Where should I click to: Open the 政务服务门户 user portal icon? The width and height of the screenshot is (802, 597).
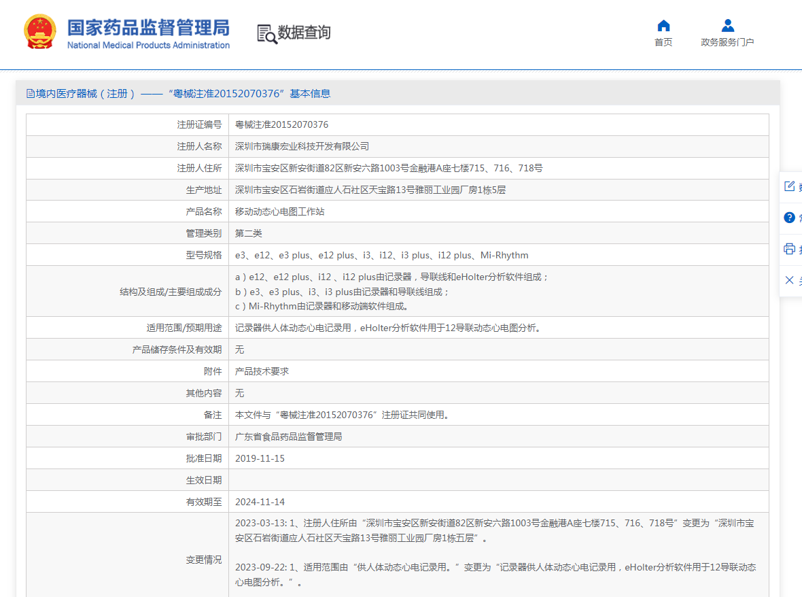[x=727, y=26]
